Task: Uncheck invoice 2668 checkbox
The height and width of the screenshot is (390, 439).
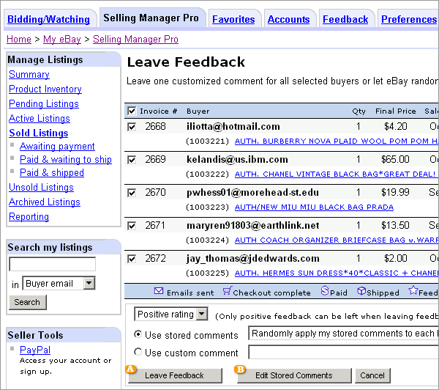Action: (132, 127)
